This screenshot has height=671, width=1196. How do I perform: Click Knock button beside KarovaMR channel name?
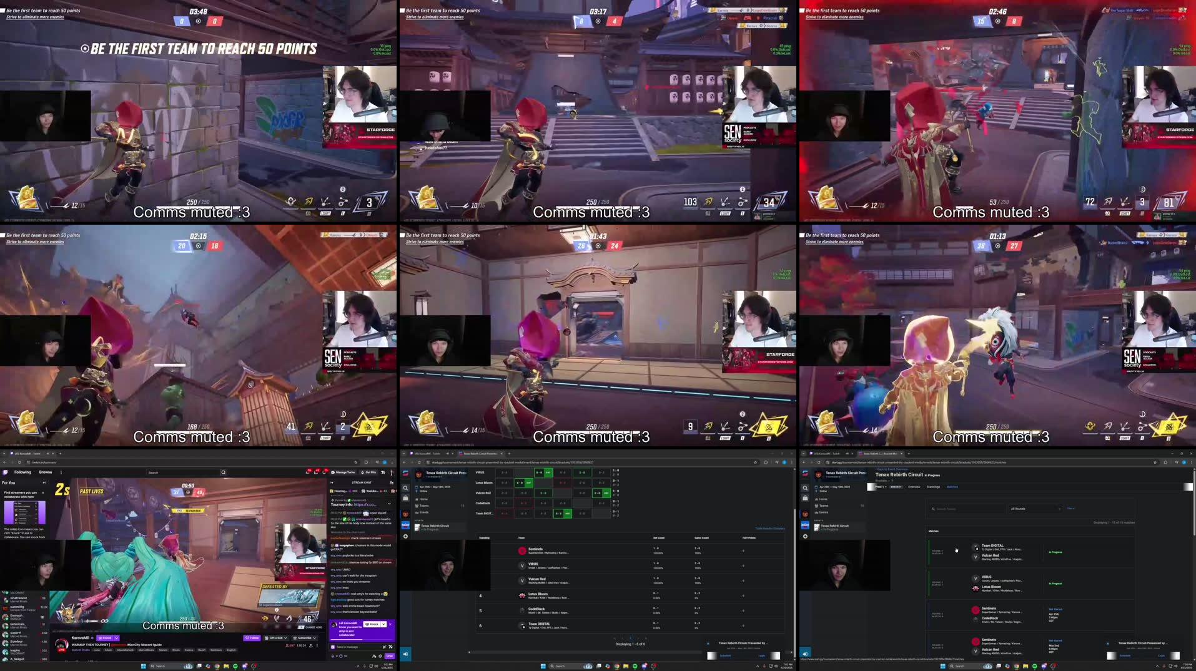pyautogui.click(x=105, y=638)
